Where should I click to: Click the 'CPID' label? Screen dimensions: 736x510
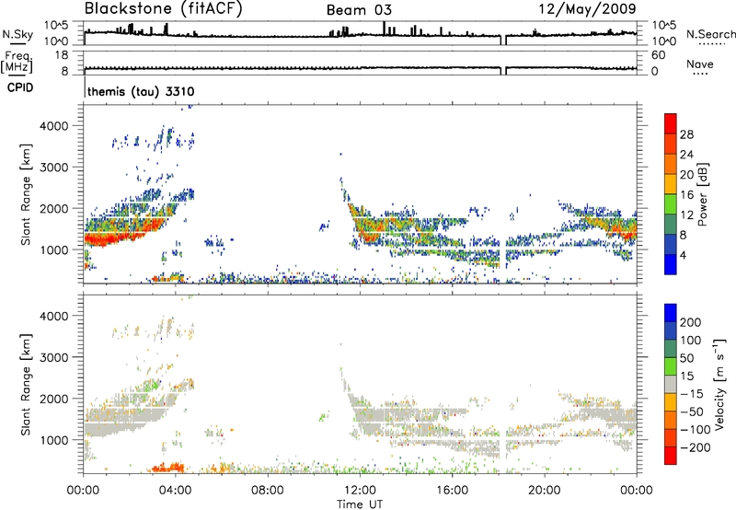(20, 87)
